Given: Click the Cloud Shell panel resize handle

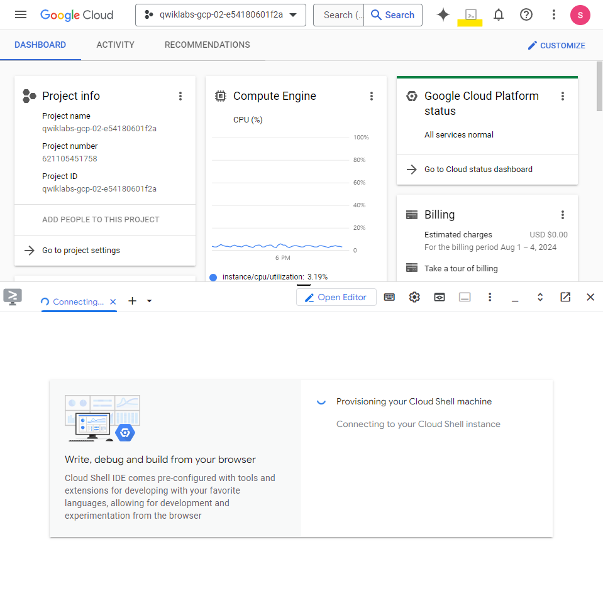Looking at the screenshot, I should (304, 285).
